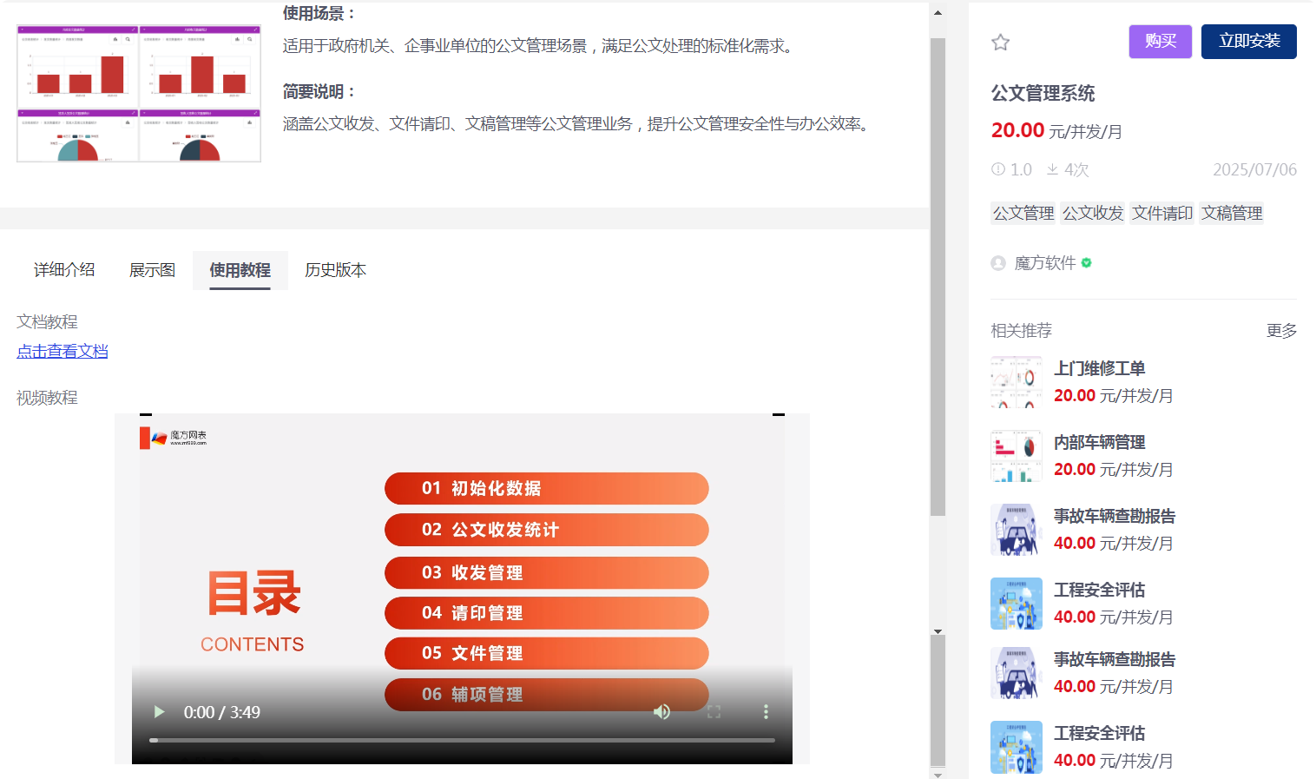This screenshot has width=1316, height=779.
Task: Open the 内部车辆管理 recommendation
Action: pyautogui.click(x=1100, y=442)
